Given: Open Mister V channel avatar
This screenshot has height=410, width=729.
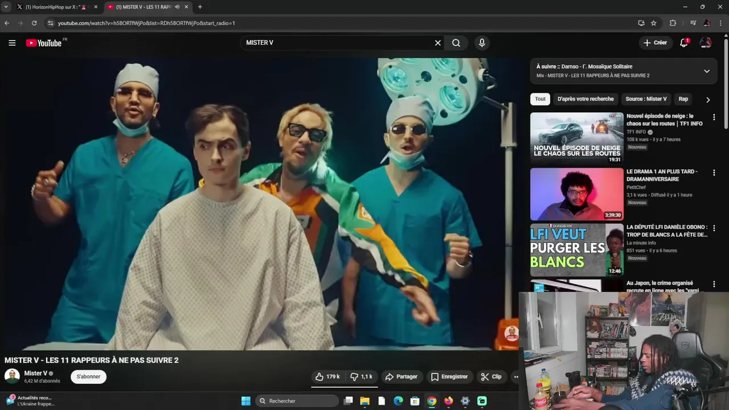Looking at the screenshot, I should pos(12,376).
